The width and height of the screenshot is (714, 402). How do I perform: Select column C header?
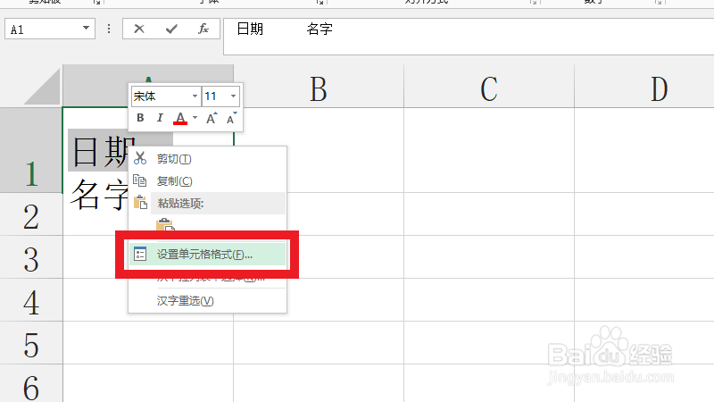click(488, 87)
